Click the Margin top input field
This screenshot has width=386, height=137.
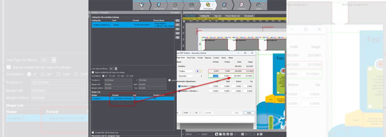pyautogui.click(x=152, y=88)
